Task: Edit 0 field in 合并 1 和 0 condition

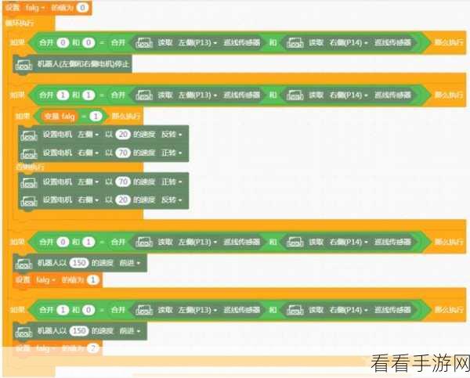Action: coord(89,310)
